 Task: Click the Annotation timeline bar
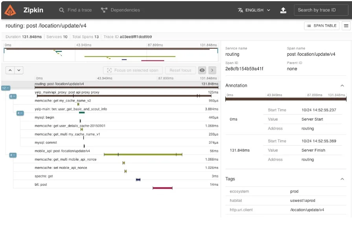[x=286, y=99]
